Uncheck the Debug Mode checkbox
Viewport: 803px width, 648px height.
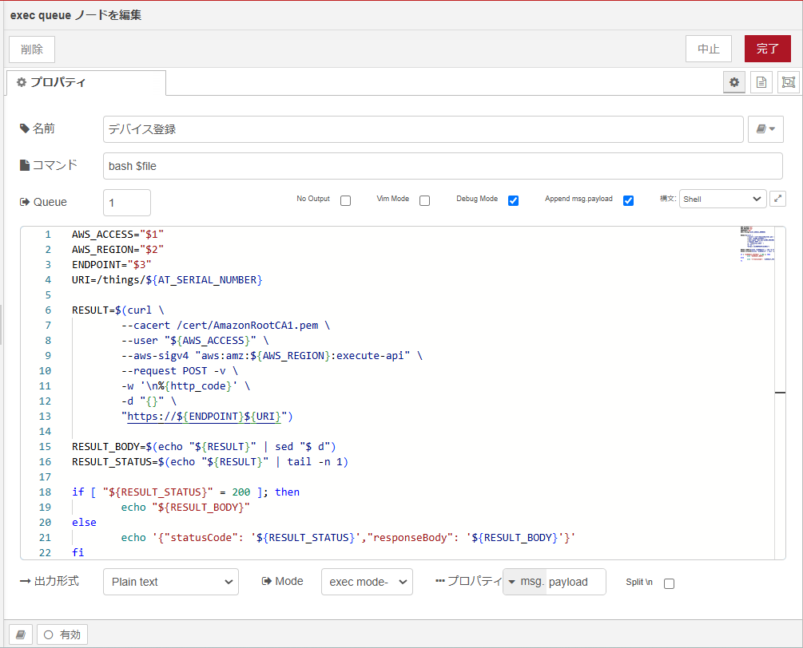[513, 200]
